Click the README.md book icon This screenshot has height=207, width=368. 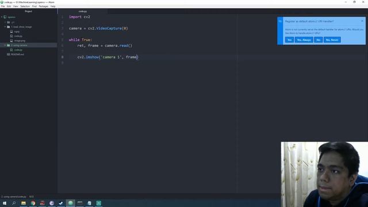[x=9, y=55]
